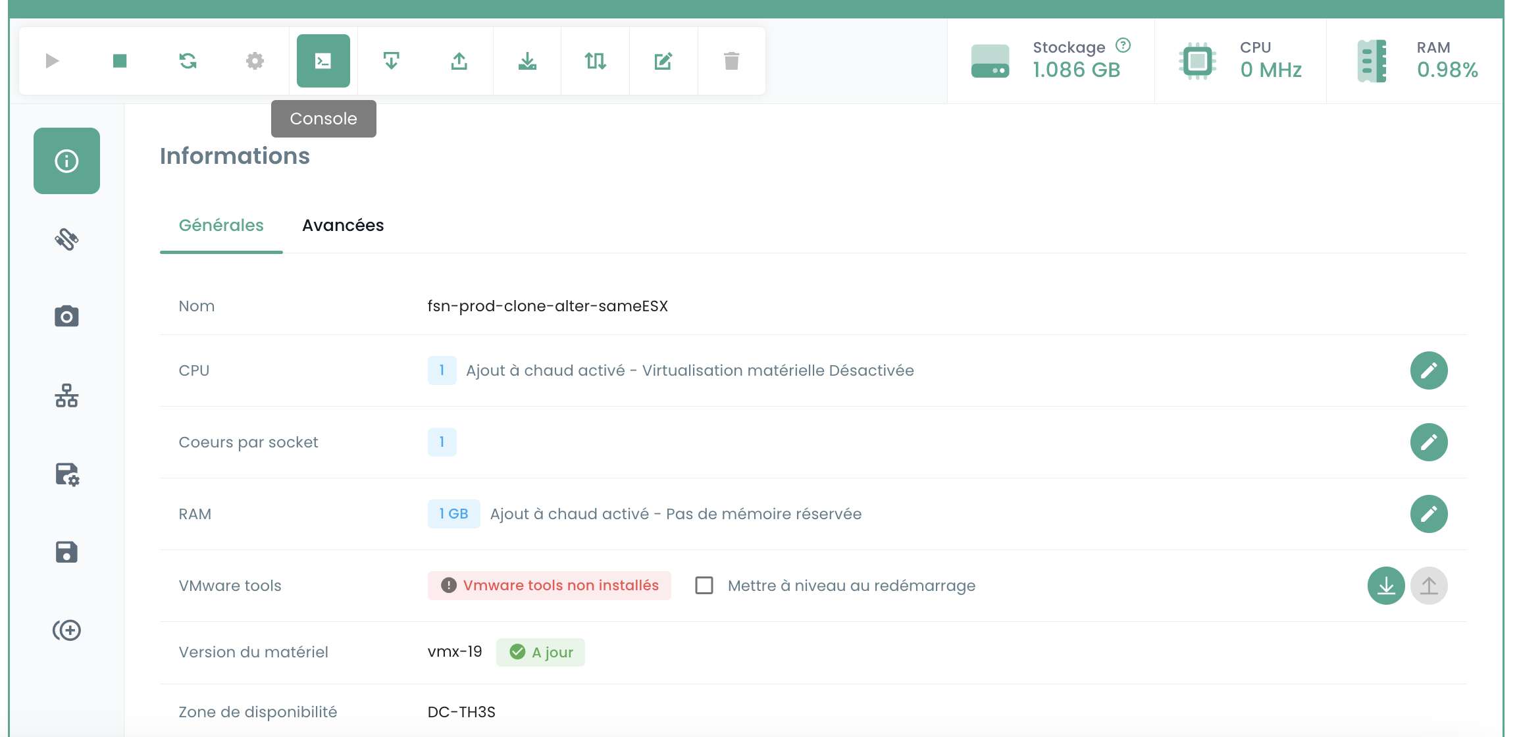Stop the virtual machine
Image resolution: width=1519 pixels, height=737 pixels.
[x=120, y=61]
